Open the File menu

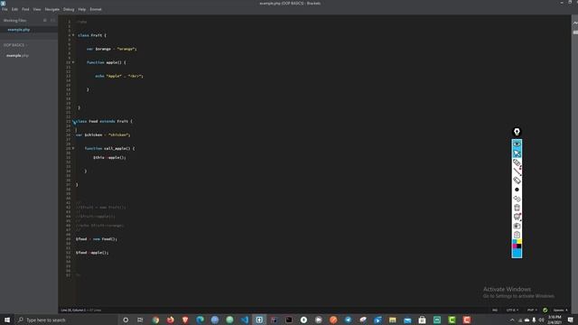click(x=5, y=9)
